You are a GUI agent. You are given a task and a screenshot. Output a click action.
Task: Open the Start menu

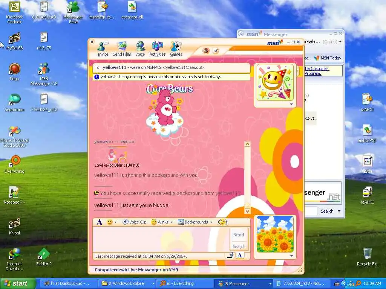tap(17, 283)
